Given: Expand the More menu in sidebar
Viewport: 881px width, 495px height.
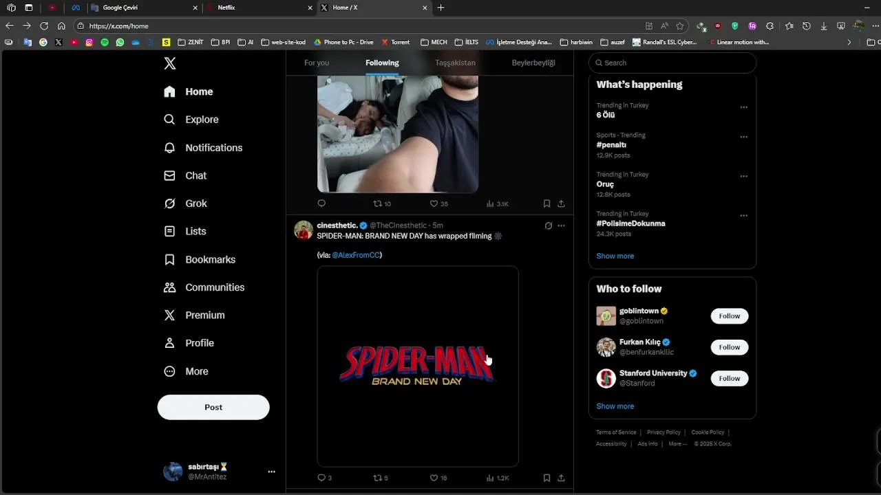Looking at the screenshot, I should point(186,371).
